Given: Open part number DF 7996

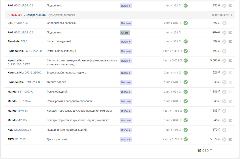Looking at the screenshot, I should pos(20,139).
